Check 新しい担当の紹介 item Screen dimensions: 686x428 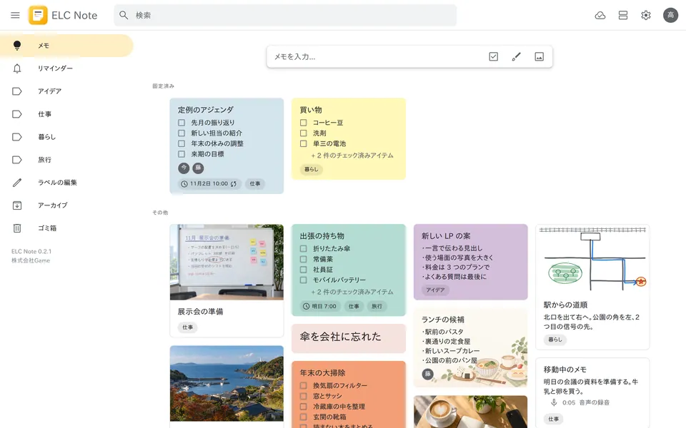pyautogui.click(x=182, y=133)
